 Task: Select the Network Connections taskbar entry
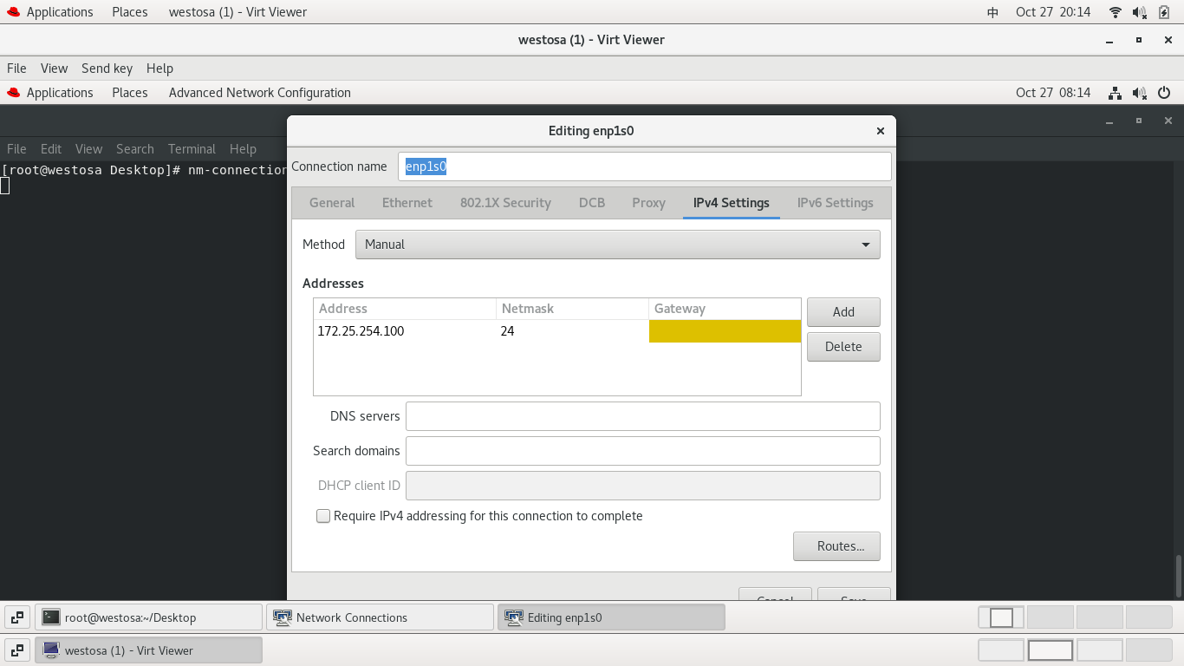(379, 617)
